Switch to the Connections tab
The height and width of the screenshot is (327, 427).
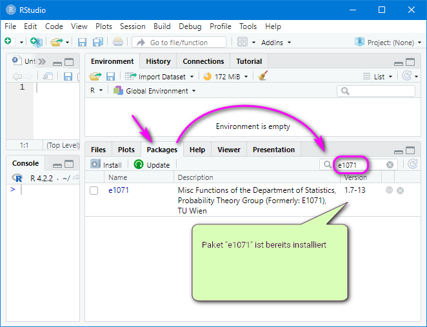tap(203, 61)
